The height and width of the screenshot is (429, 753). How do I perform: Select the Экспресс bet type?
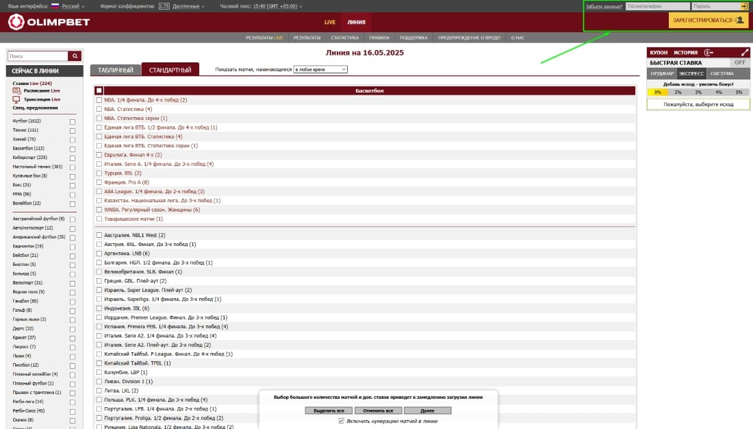pos(691,73)
